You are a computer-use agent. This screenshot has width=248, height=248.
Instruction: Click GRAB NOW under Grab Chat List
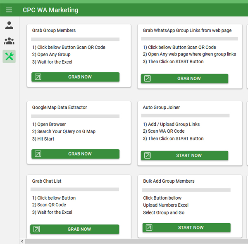pyautogui.click(x=75, y=229)
